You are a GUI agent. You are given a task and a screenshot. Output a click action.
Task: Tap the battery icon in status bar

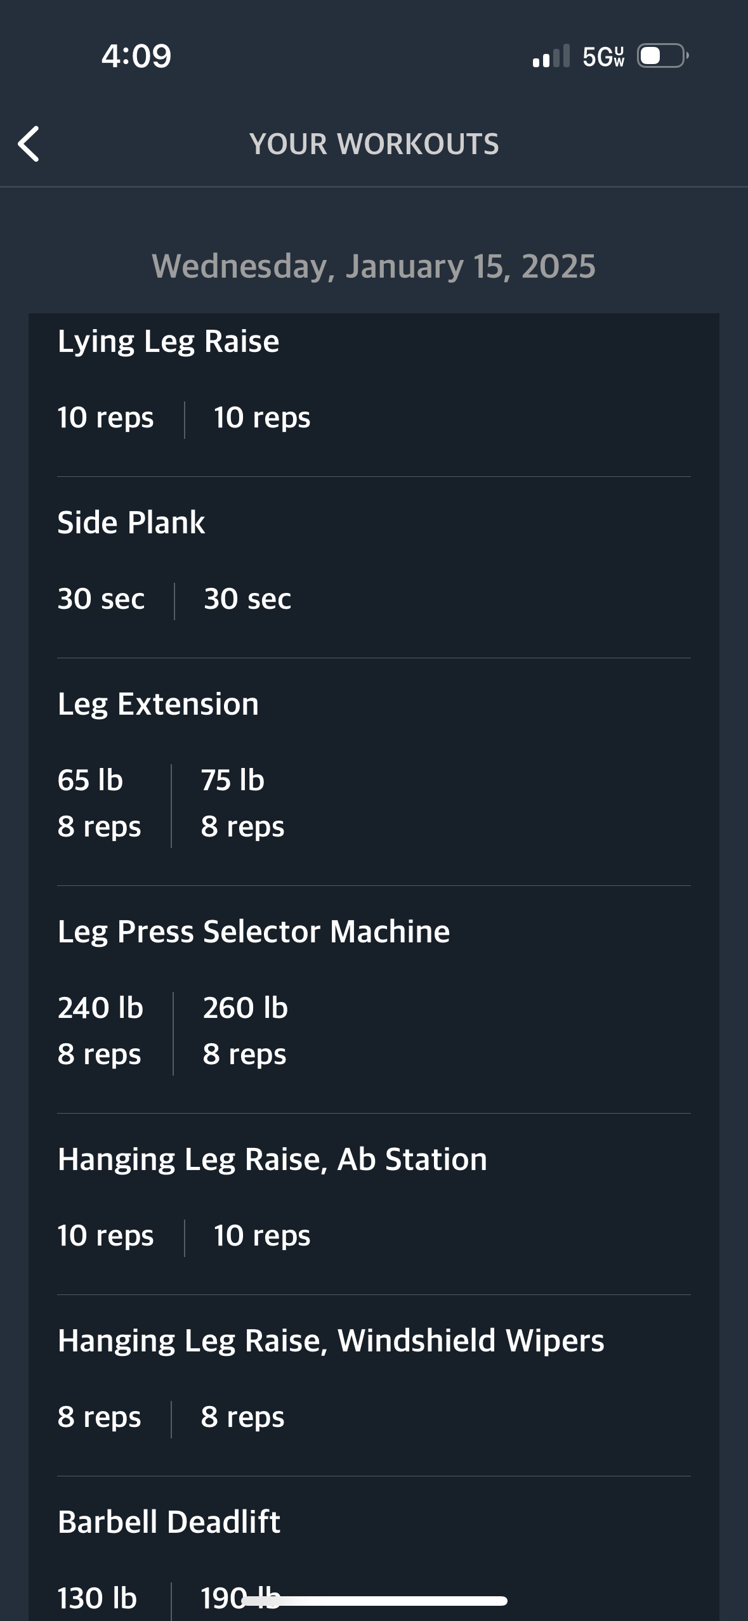pyautogui.click(x=662, y=56)
